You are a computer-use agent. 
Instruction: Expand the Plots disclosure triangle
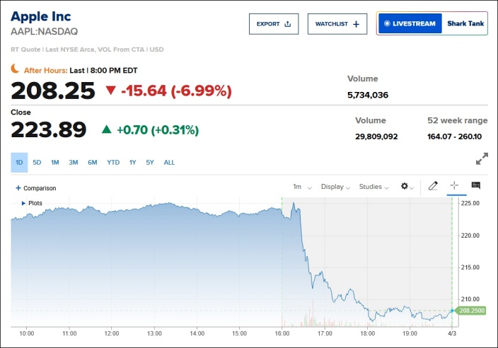coord(23,203)
